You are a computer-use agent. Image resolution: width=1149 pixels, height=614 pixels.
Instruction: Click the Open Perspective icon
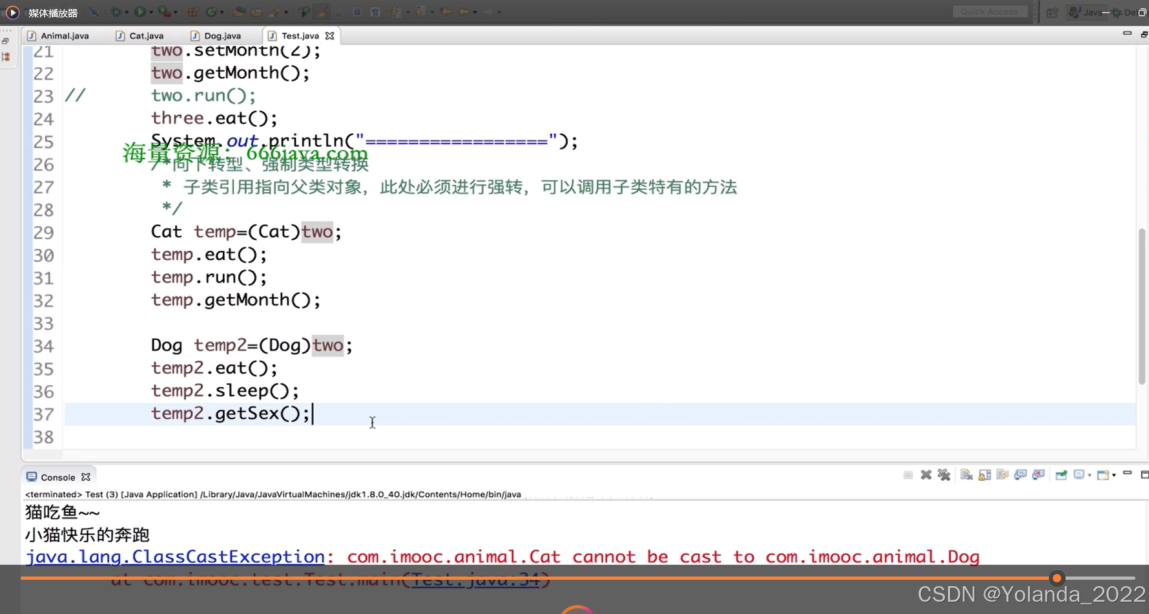tap(1052, 12)
